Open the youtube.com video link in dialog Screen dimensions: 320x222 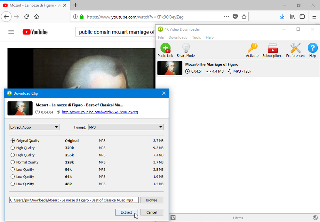[100, 112]
